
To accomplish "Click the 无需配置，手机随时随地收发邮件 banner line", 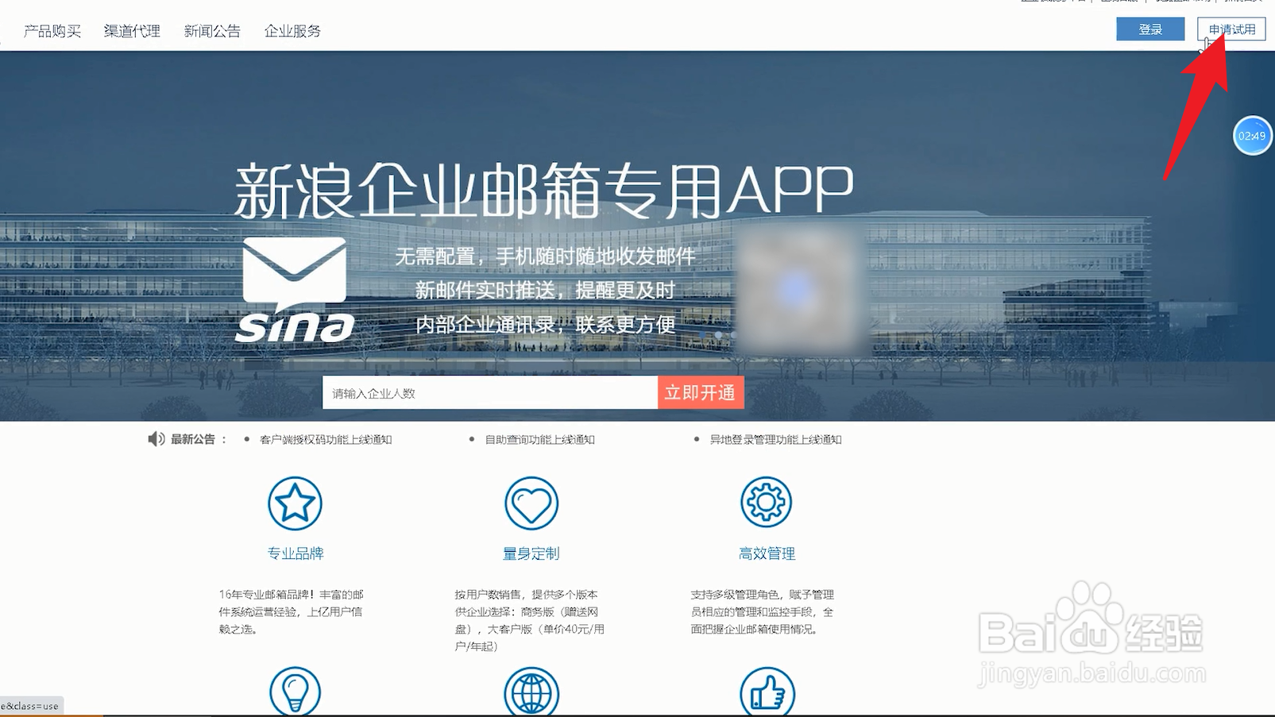I will click(545, 256).
